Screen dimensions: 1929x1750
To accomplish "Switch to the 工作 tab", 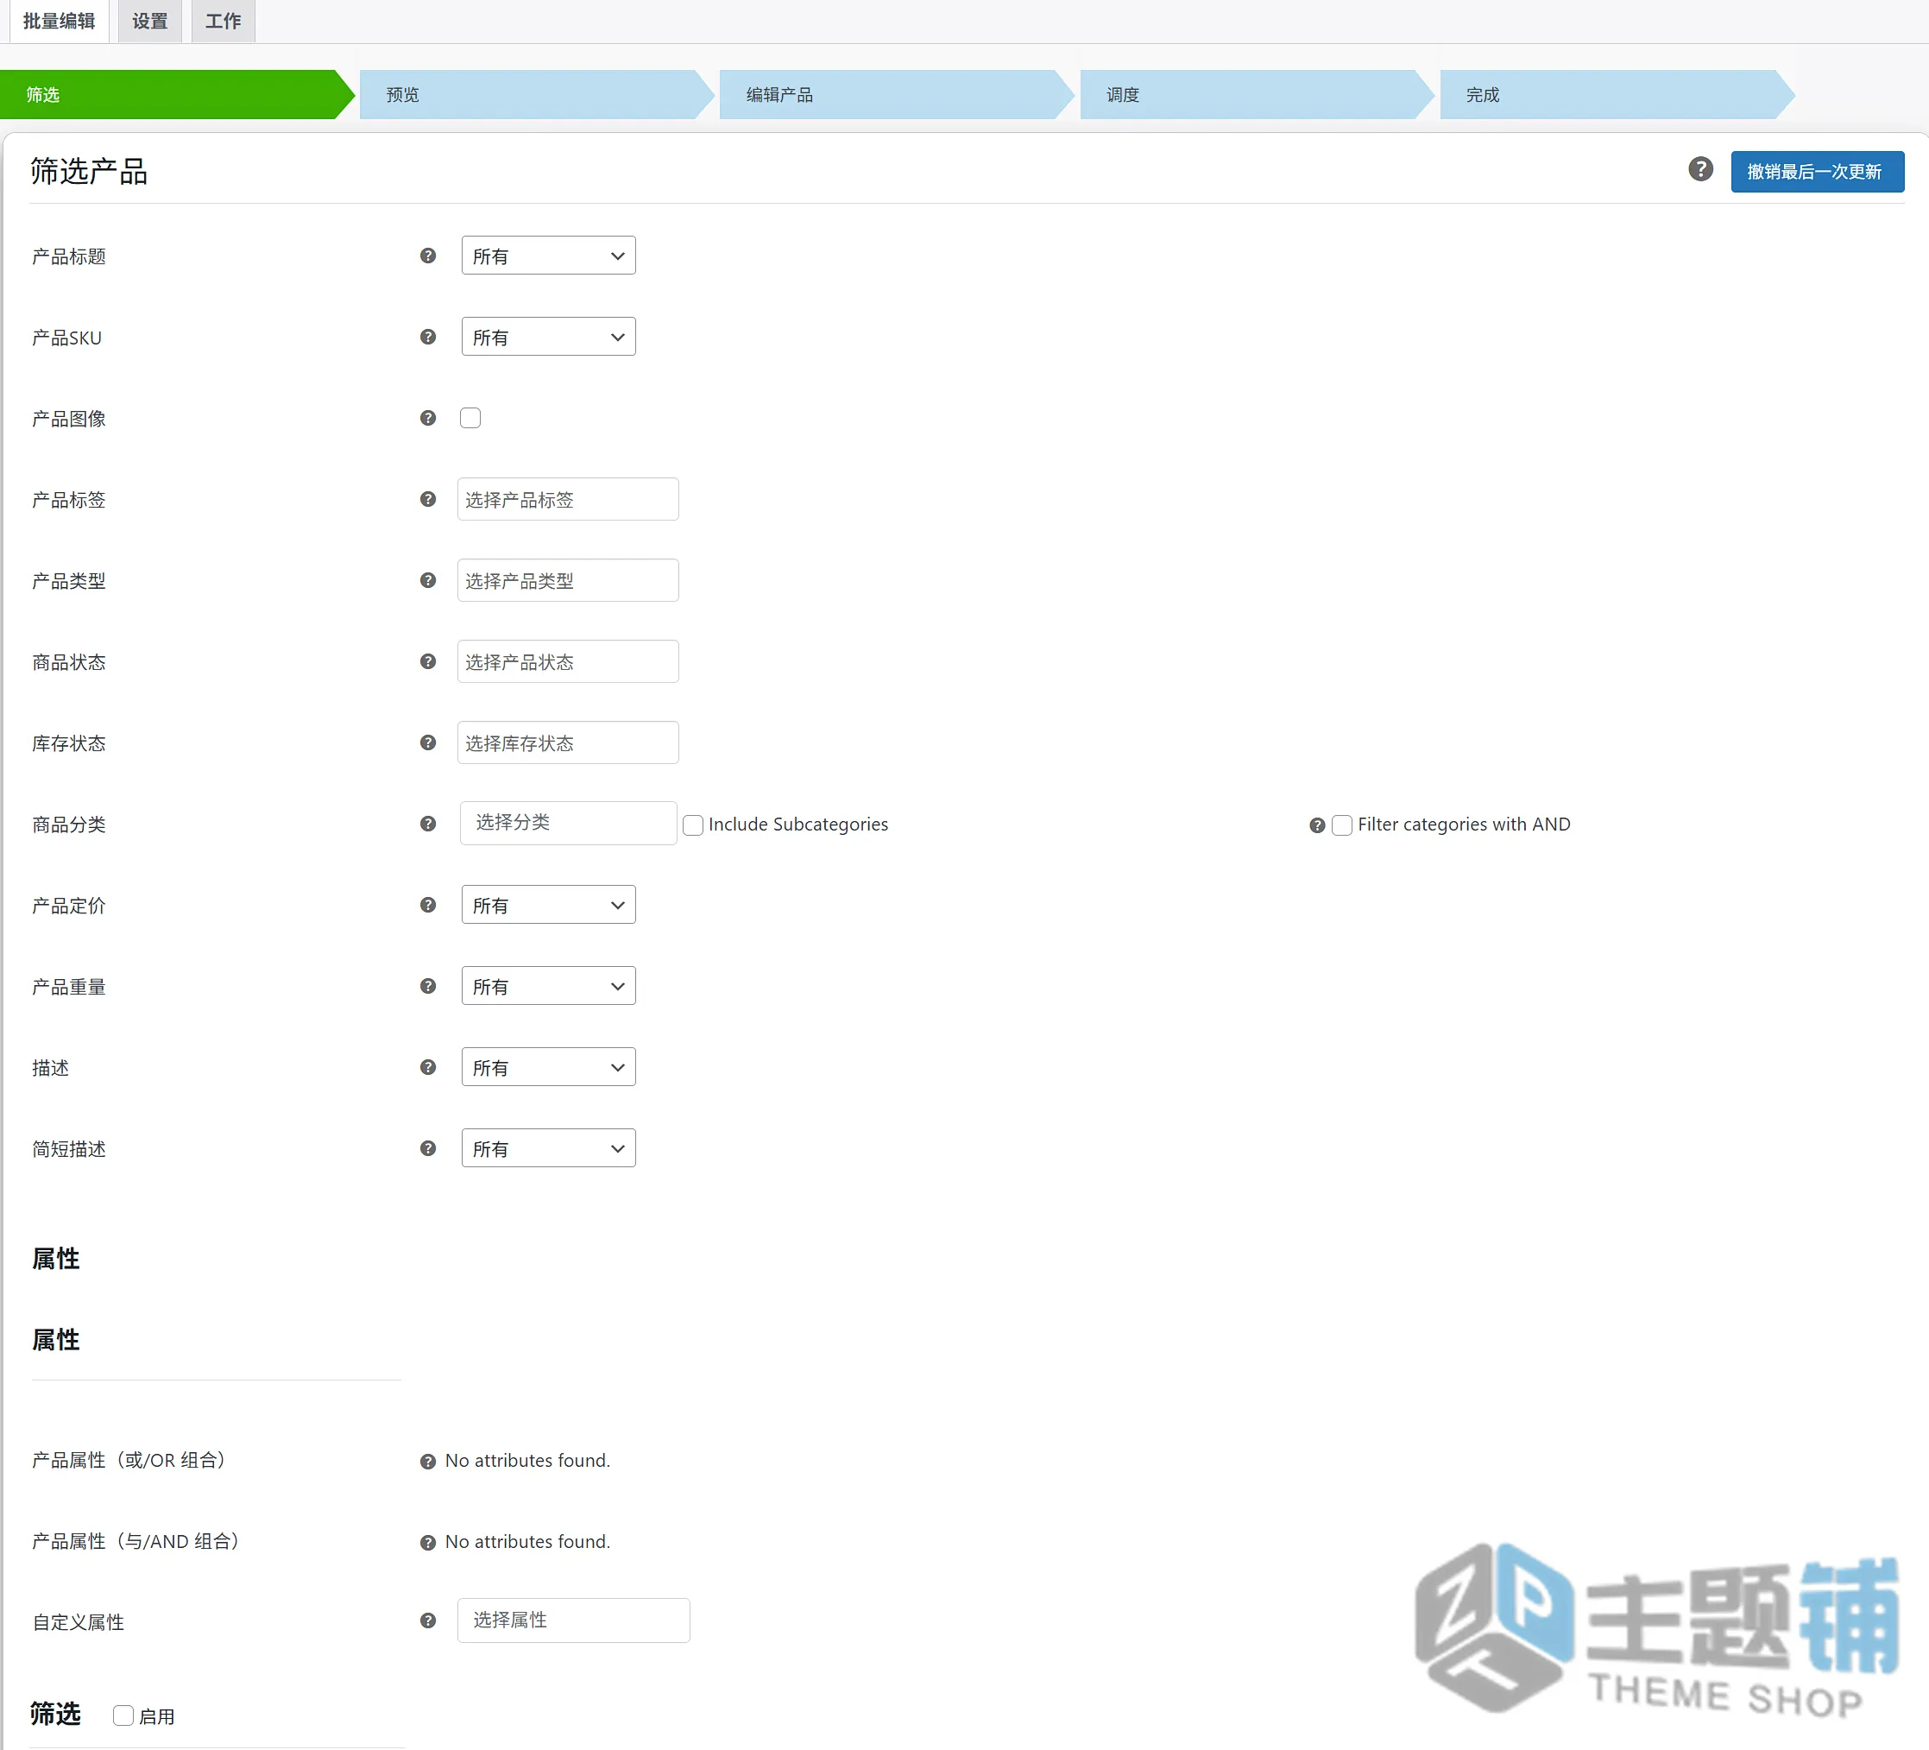I will (x=223, y=21).
